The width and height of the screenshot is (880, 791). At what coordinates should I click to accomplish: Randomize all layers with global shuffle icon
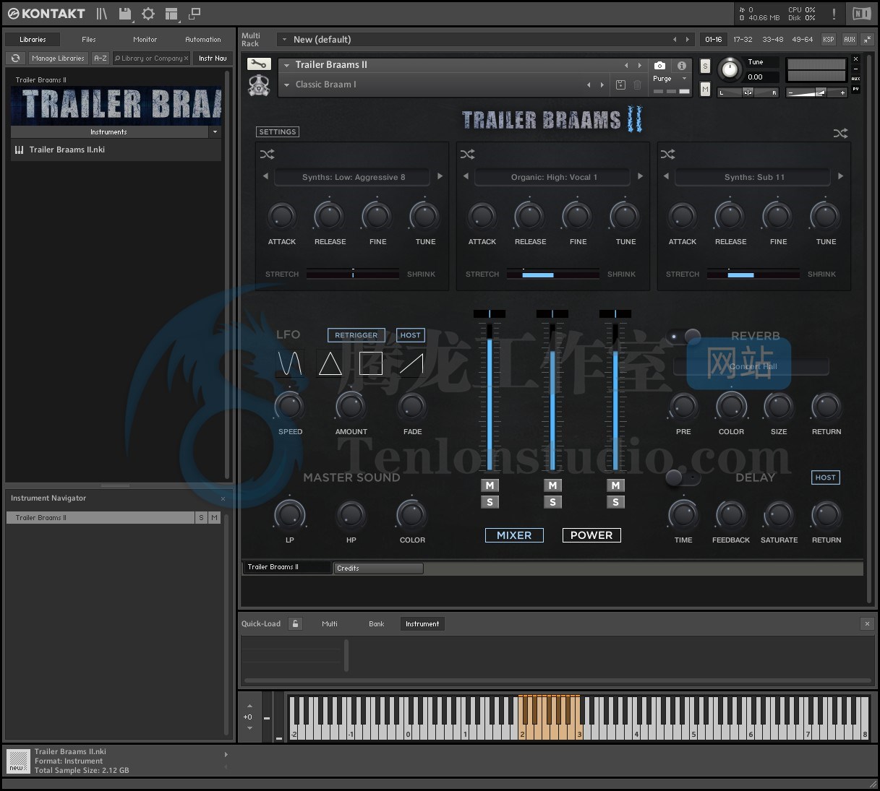click(840, 133)
